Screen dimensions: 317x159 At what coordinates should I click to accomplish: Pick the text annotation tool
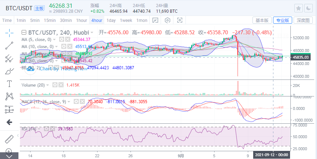pyautogui.click(x=9, y=84)
